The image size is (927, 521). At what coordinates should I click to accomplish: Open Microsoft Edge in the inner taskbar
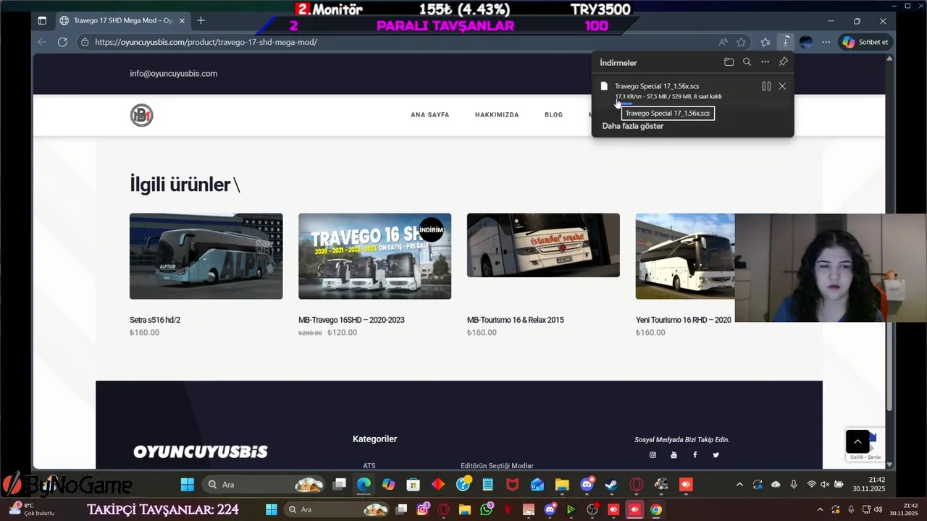(364, 484)
